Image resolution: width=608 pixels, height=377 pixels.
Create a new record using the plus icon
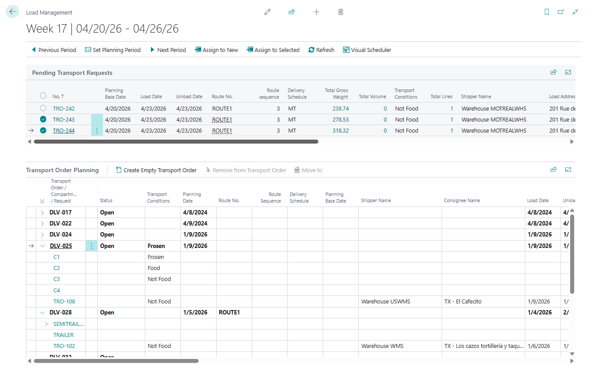[x=317, y=12]
